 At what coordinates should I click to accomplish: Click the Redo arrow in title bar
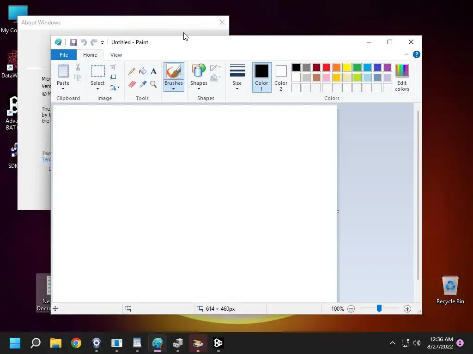tap(93, 42)
